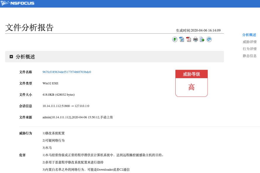Export the report as PDF

click(188, 39)
